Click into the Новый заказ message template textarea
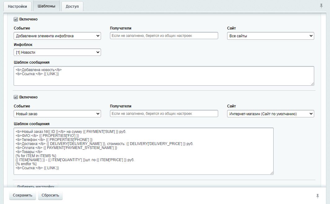This screenshot has height=204, width=330. click(x=143, y=151)
